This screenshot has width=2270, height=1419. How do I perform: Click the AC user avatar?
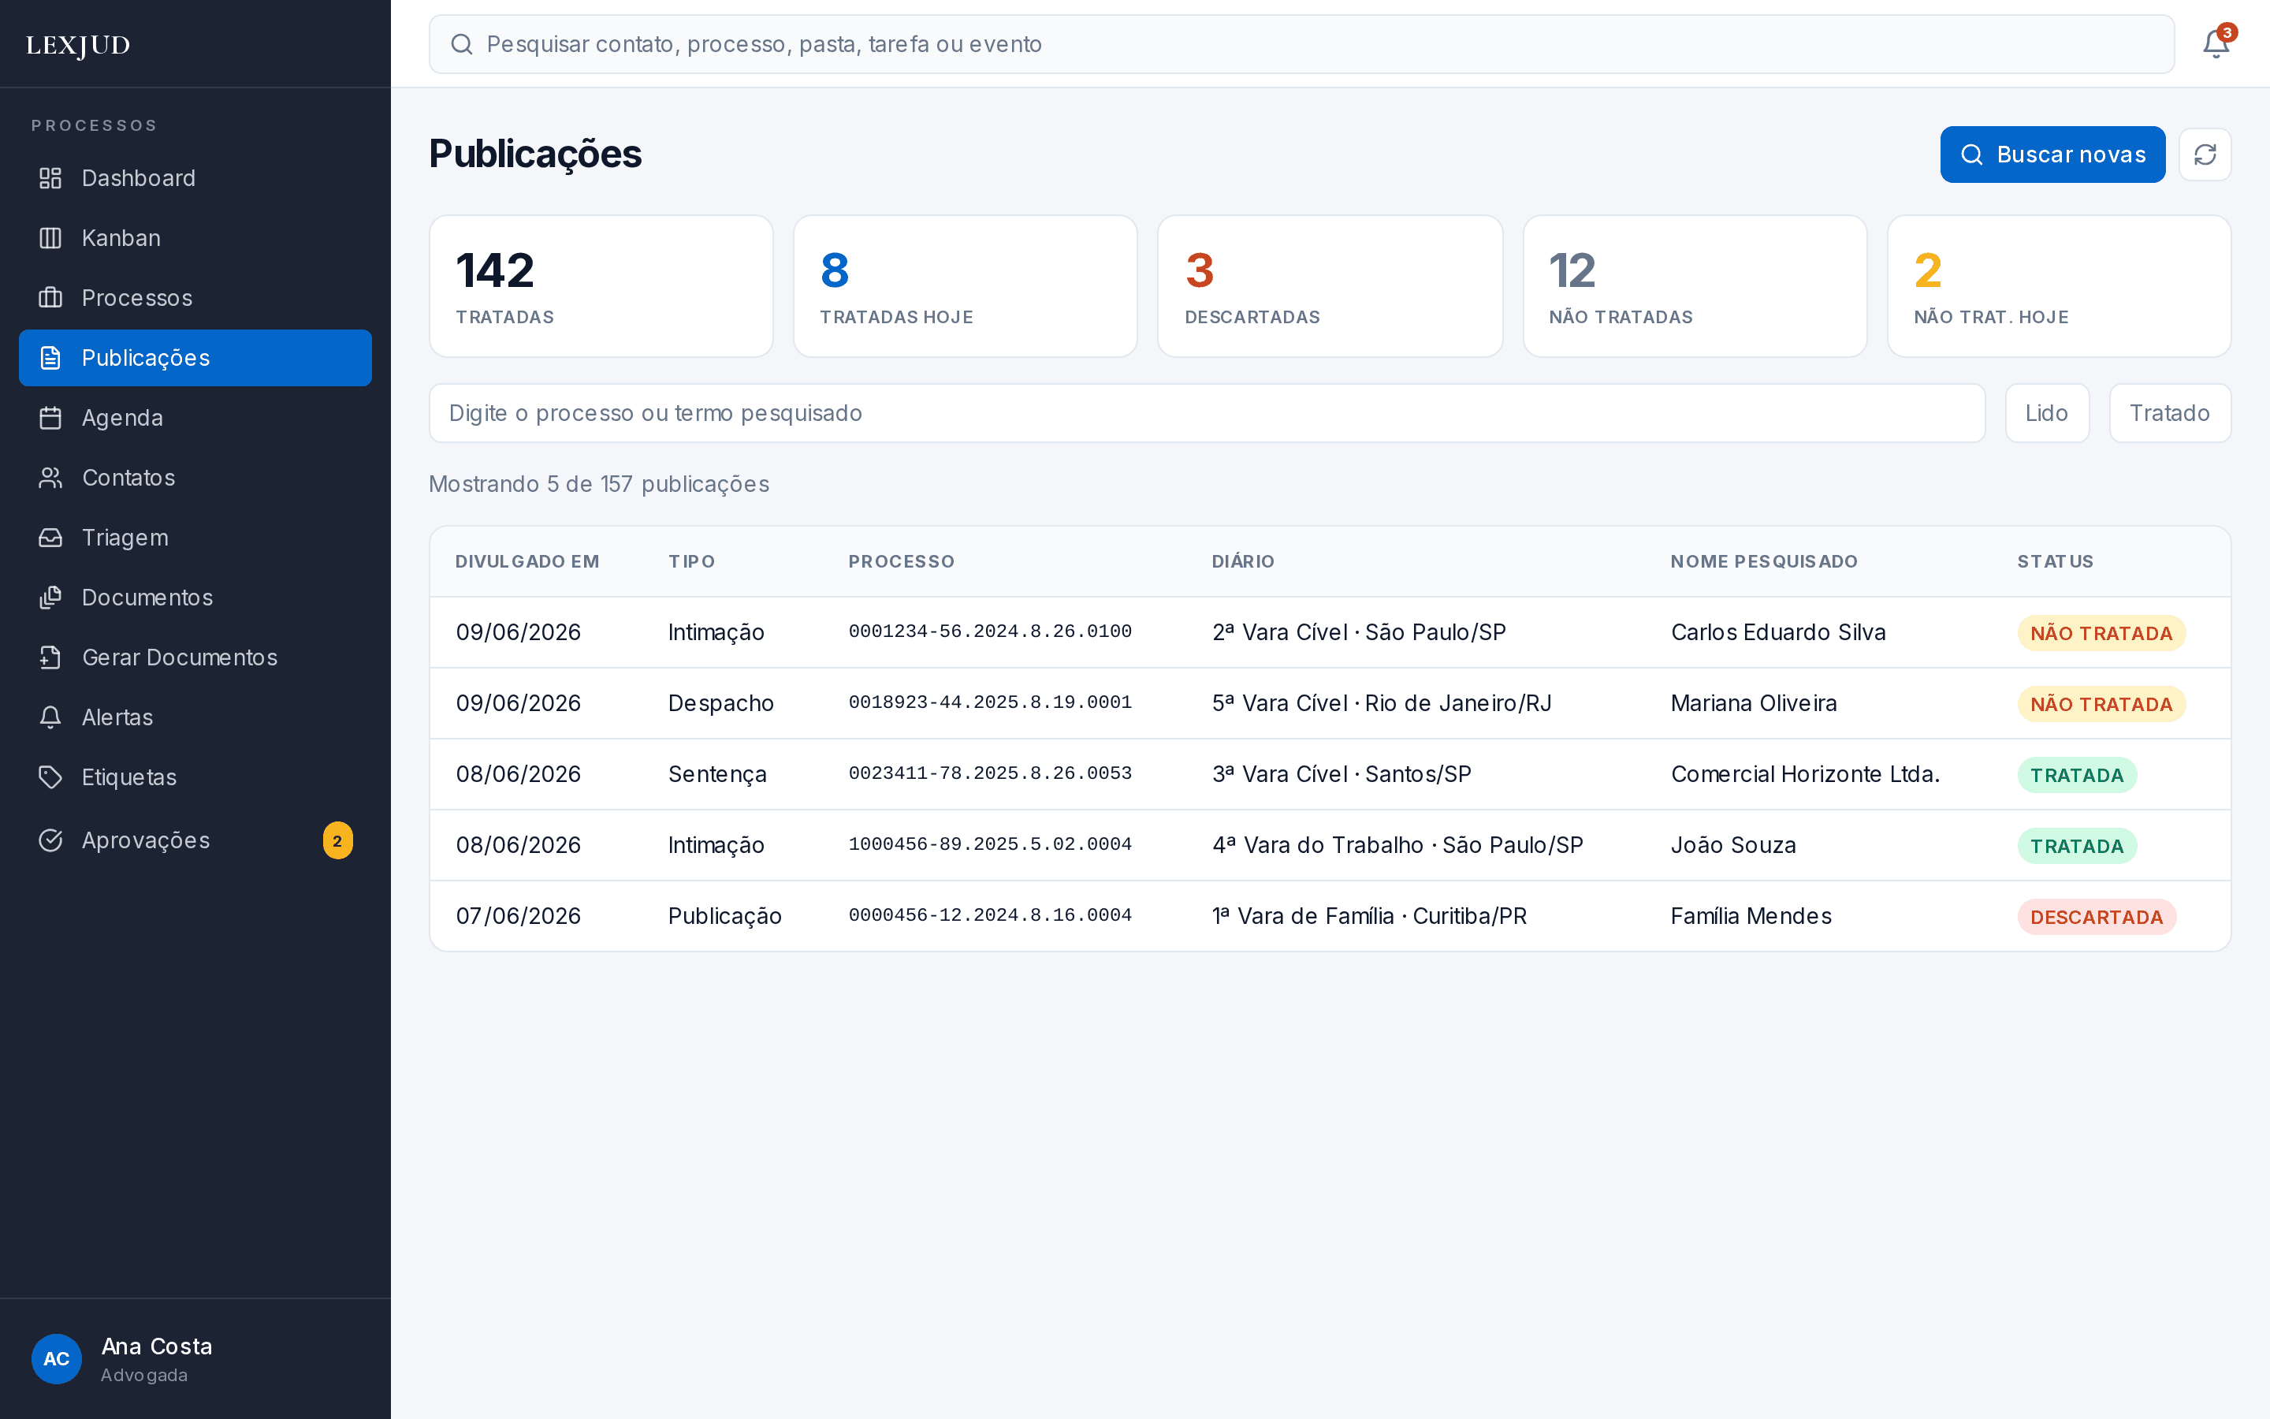(56, 1358)
